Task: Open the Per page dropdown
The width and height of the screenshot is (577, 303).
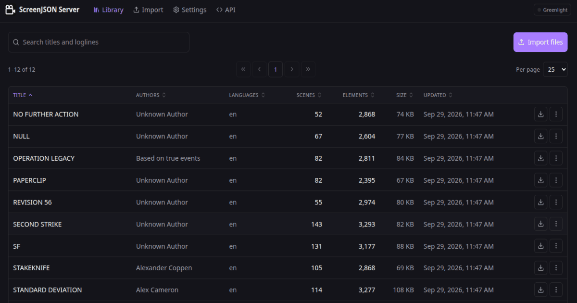Action: coord(555,69)
